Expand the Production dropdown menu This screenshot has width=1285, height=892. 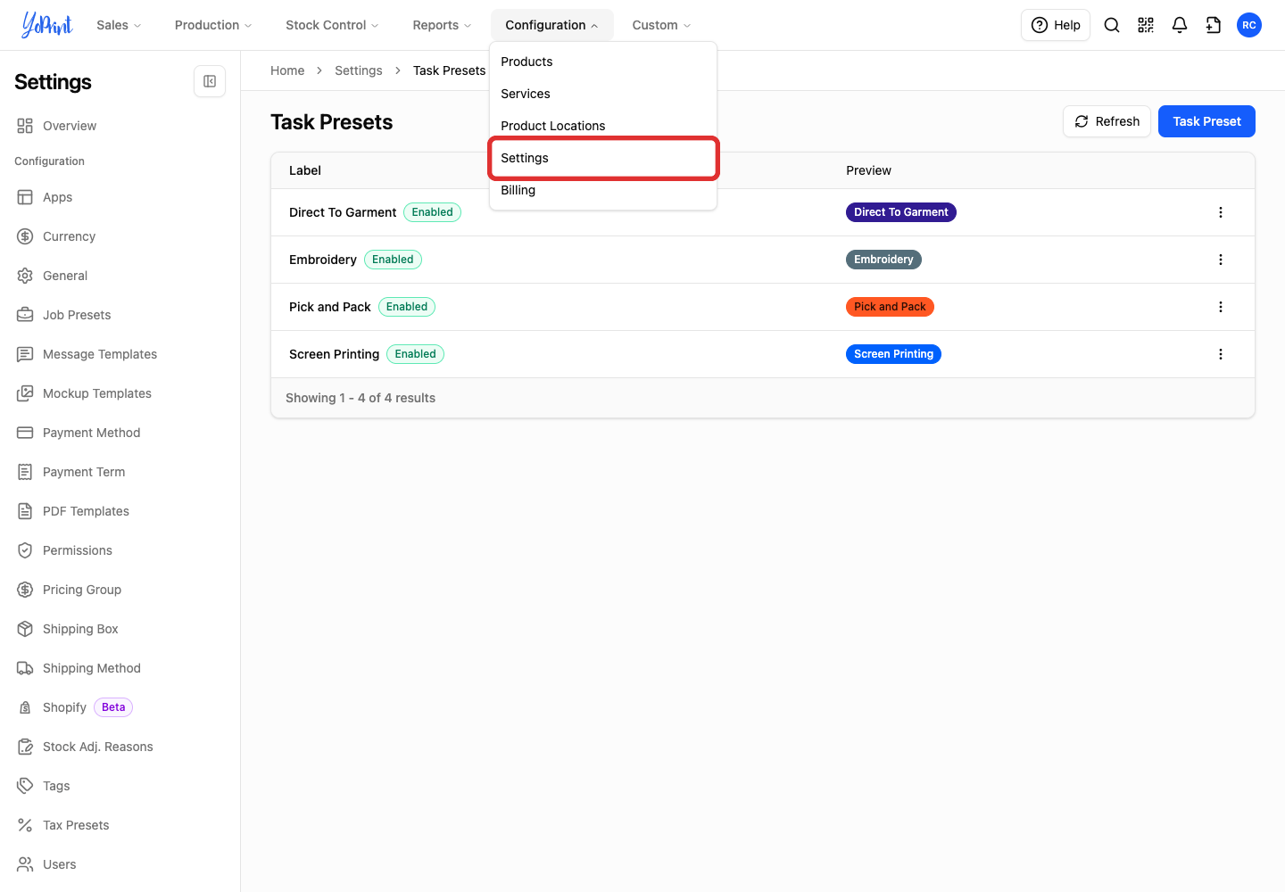click(213, 25)
